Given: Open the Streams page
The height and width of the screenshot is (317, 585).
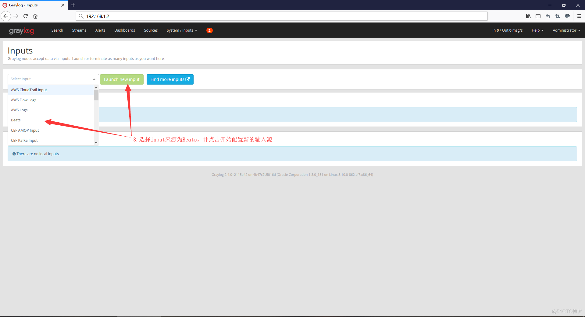Looking at the screenshot, I should tap(79, 30).
